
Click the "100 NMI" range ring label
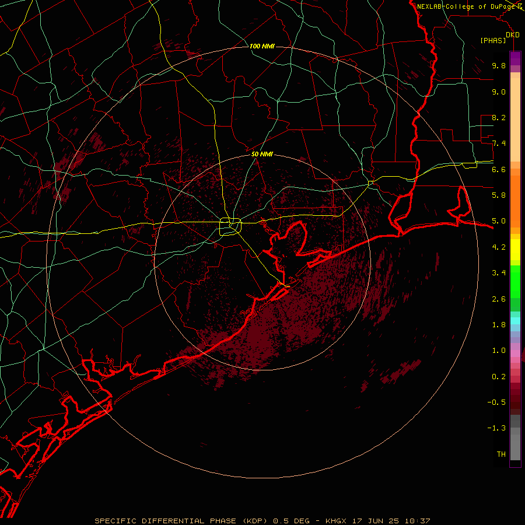pyautogui.click(x=262, y=46)
